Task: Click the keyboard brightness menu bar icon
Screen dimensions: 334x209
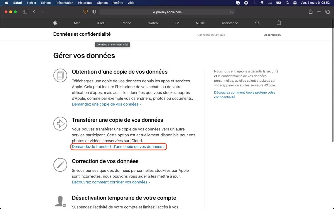Action: click(x=270, y=3)
